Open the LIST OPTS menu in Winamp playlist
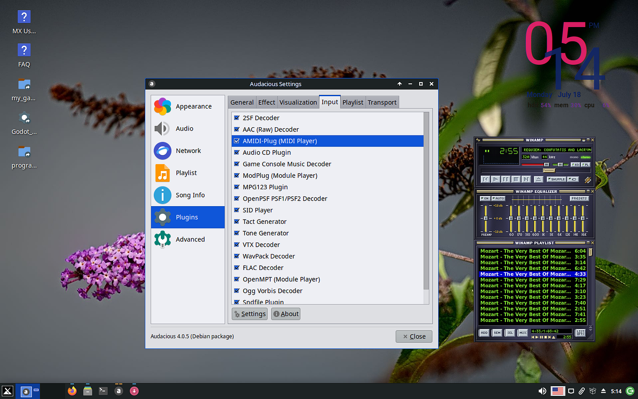The width and height of the screenshot is (638, 399). (581, 332)
